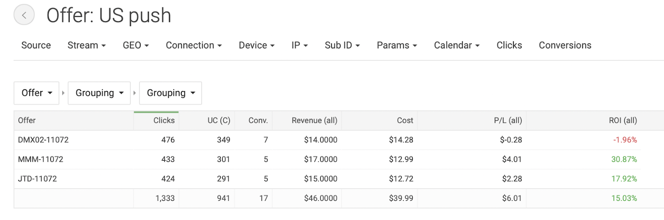Open the Calendar dropdown

tap(456, 45)
